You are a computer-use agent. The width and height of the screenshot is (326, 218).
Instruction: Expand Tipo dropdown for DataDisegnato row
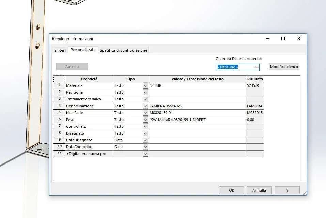click(x=145, y=140)
